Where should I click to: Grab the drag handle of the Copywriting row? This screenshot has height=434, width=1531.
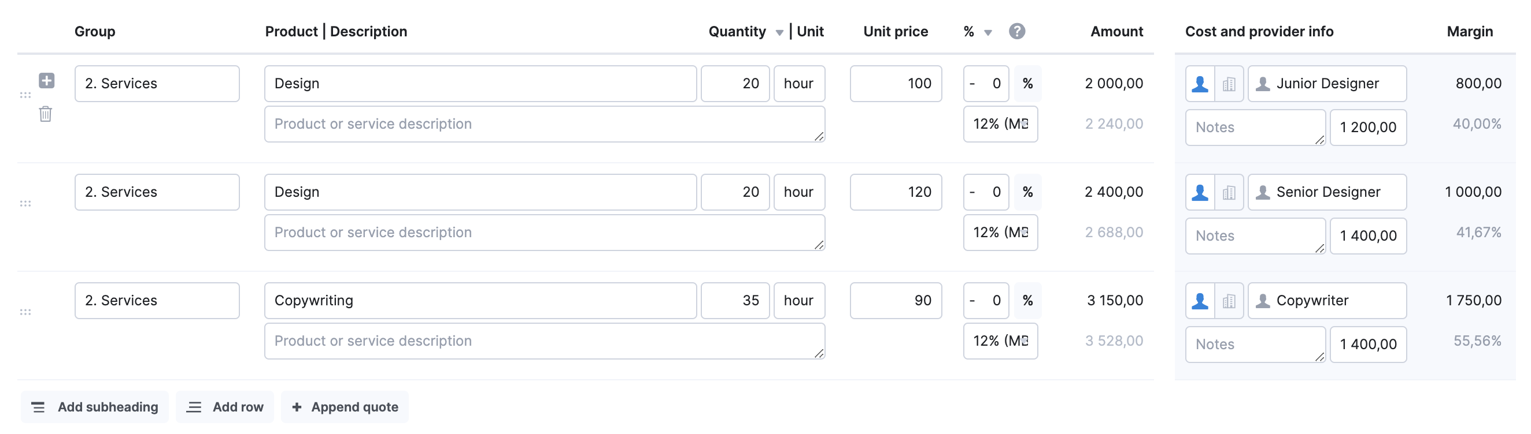(x=25, y=312)
